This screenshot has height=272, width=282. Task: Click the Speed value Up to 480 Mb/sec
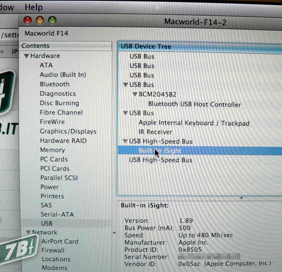(206, 235)
